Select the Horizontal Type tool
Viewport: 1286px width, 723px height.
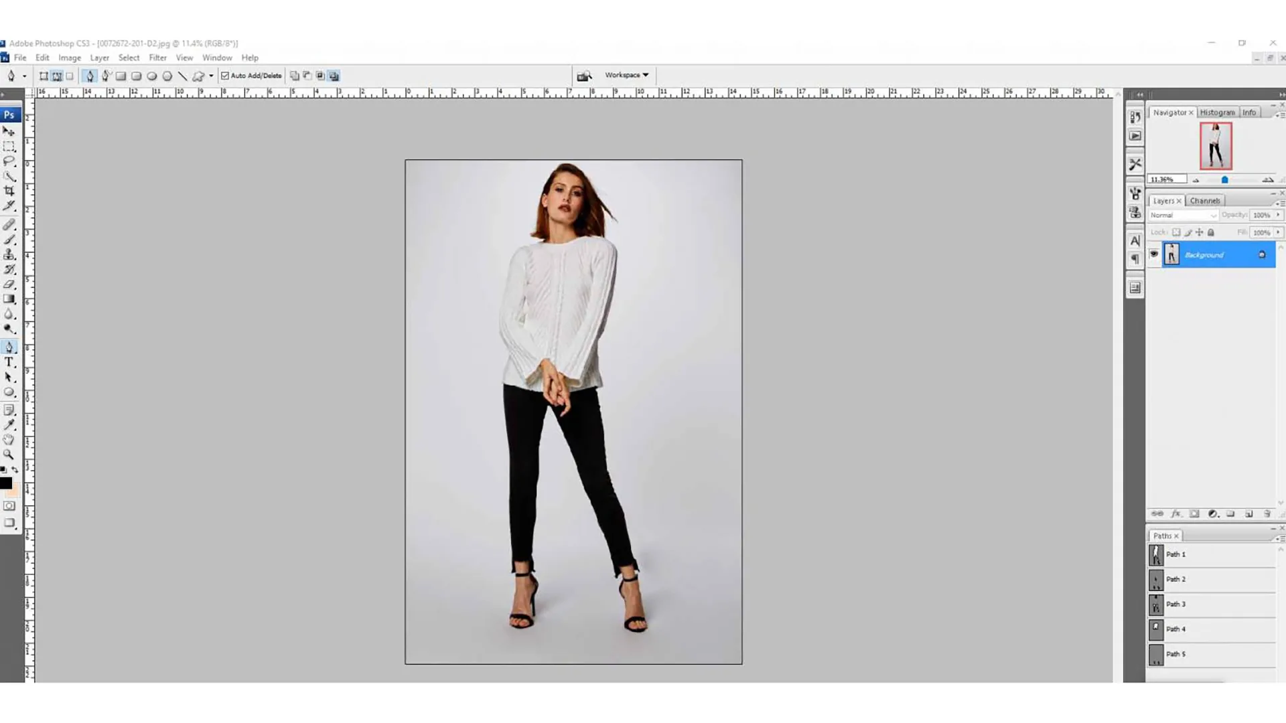(x=9, y=362)
